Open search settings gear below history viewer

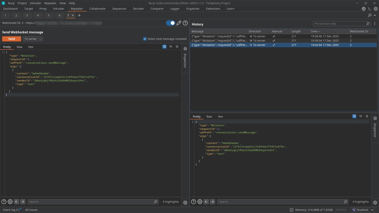(x=200, y=202)
